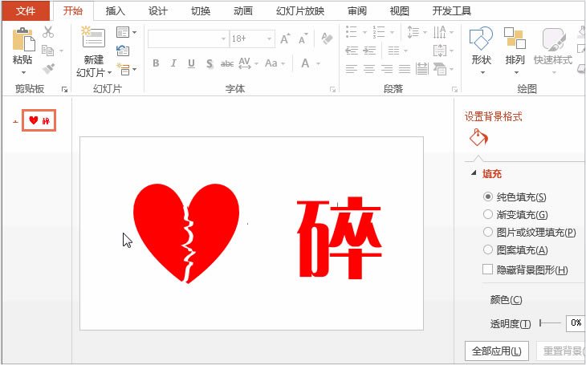Screen dimensions: 586x365
Task: Switch to the 动画 Animations tab
Action: 243,11
